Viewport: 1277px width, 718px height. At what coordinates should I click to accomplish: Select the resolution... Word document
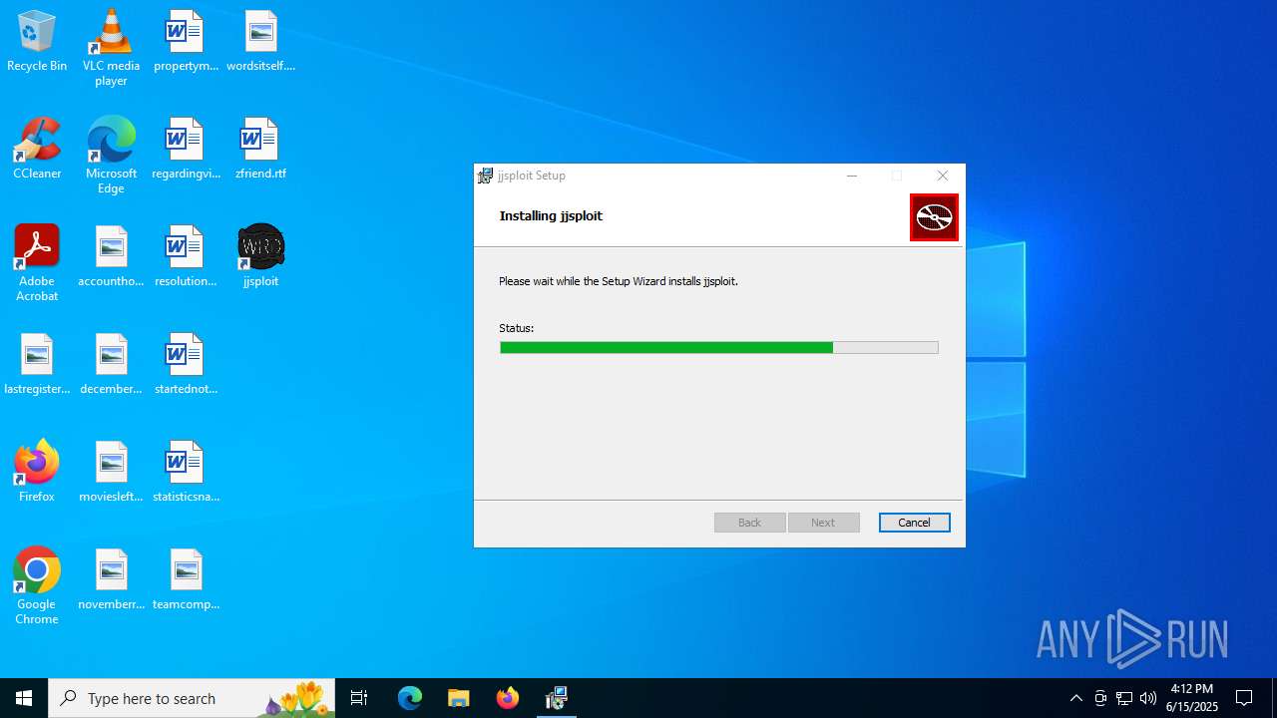[x=186, y=256]
